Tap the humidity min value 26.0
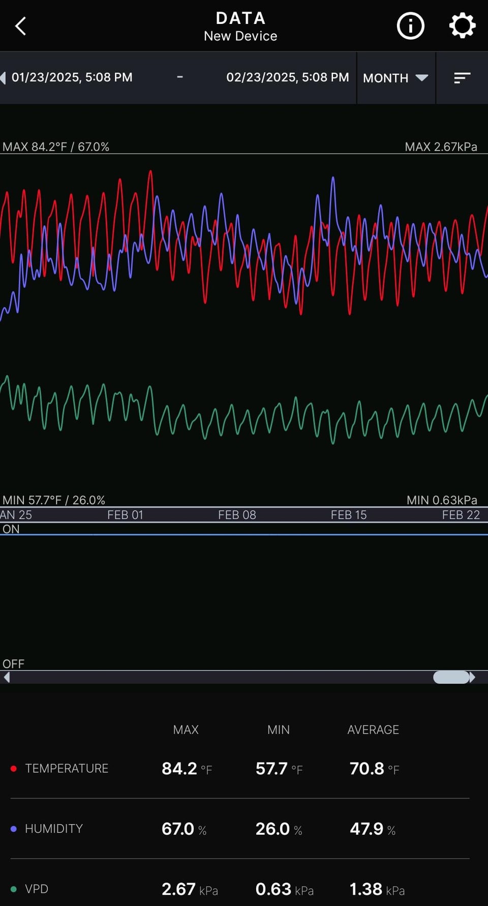Viewport: 488px width, 906px height. (x=272, y=829)
